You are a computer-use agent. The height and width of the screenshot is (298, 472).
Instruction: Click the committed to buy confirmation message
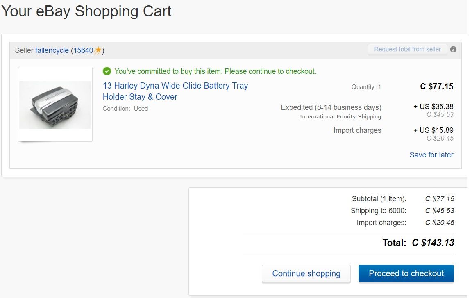point(215,71)
